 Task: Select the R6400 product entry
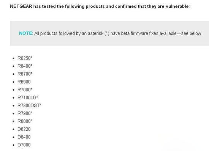coord(25,66)
